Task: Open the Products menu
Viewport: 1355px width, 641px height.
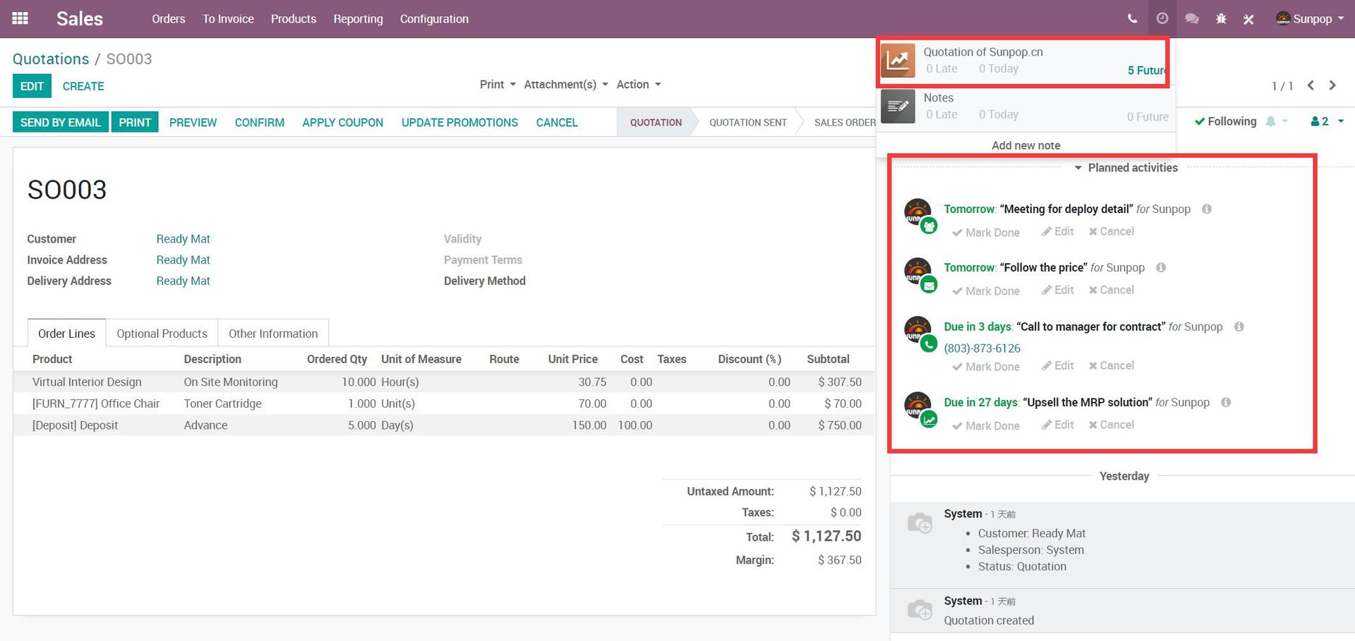Action: pos(294,19)
